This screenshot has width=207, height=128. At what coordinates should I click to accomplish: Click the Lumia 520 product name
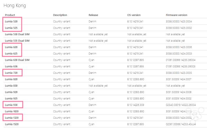[x=11, y=21]
